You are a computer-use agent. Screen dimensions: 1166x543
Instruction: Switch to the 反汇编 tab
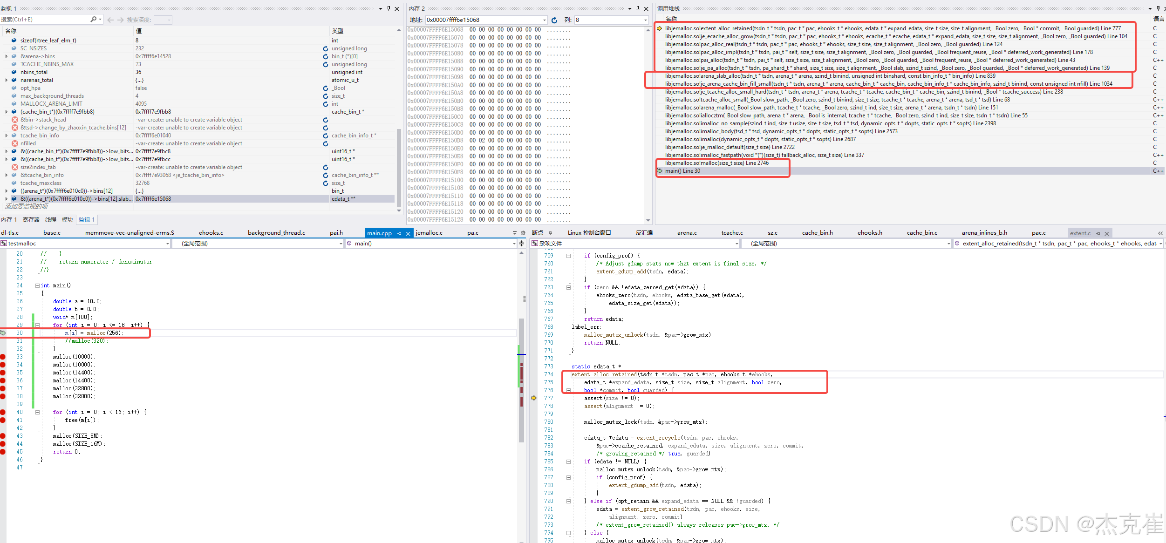click(644, 232)
